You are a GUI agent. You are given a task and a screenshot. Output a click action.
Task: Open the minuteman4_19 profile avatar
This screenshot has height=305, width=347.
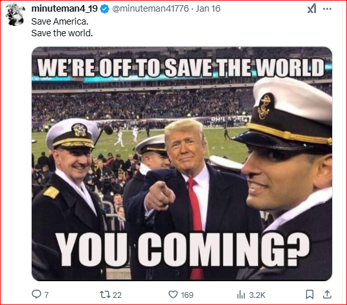coord(15,14)
